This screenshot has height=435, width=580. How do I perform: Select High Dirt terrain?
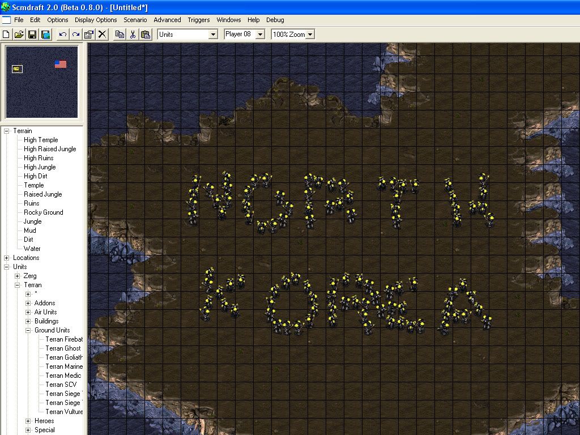coord(36,176)
